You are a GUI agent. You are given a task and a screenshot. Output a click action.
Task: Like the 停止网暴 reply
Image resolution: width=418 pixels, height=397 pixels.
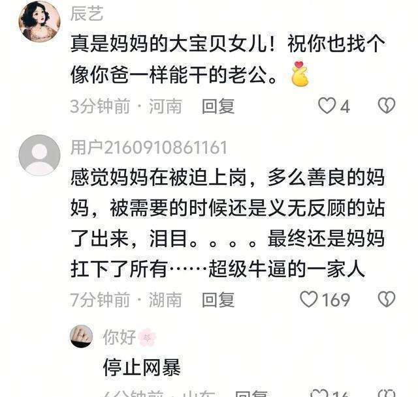pyautogui.click(x=319, y=393)
